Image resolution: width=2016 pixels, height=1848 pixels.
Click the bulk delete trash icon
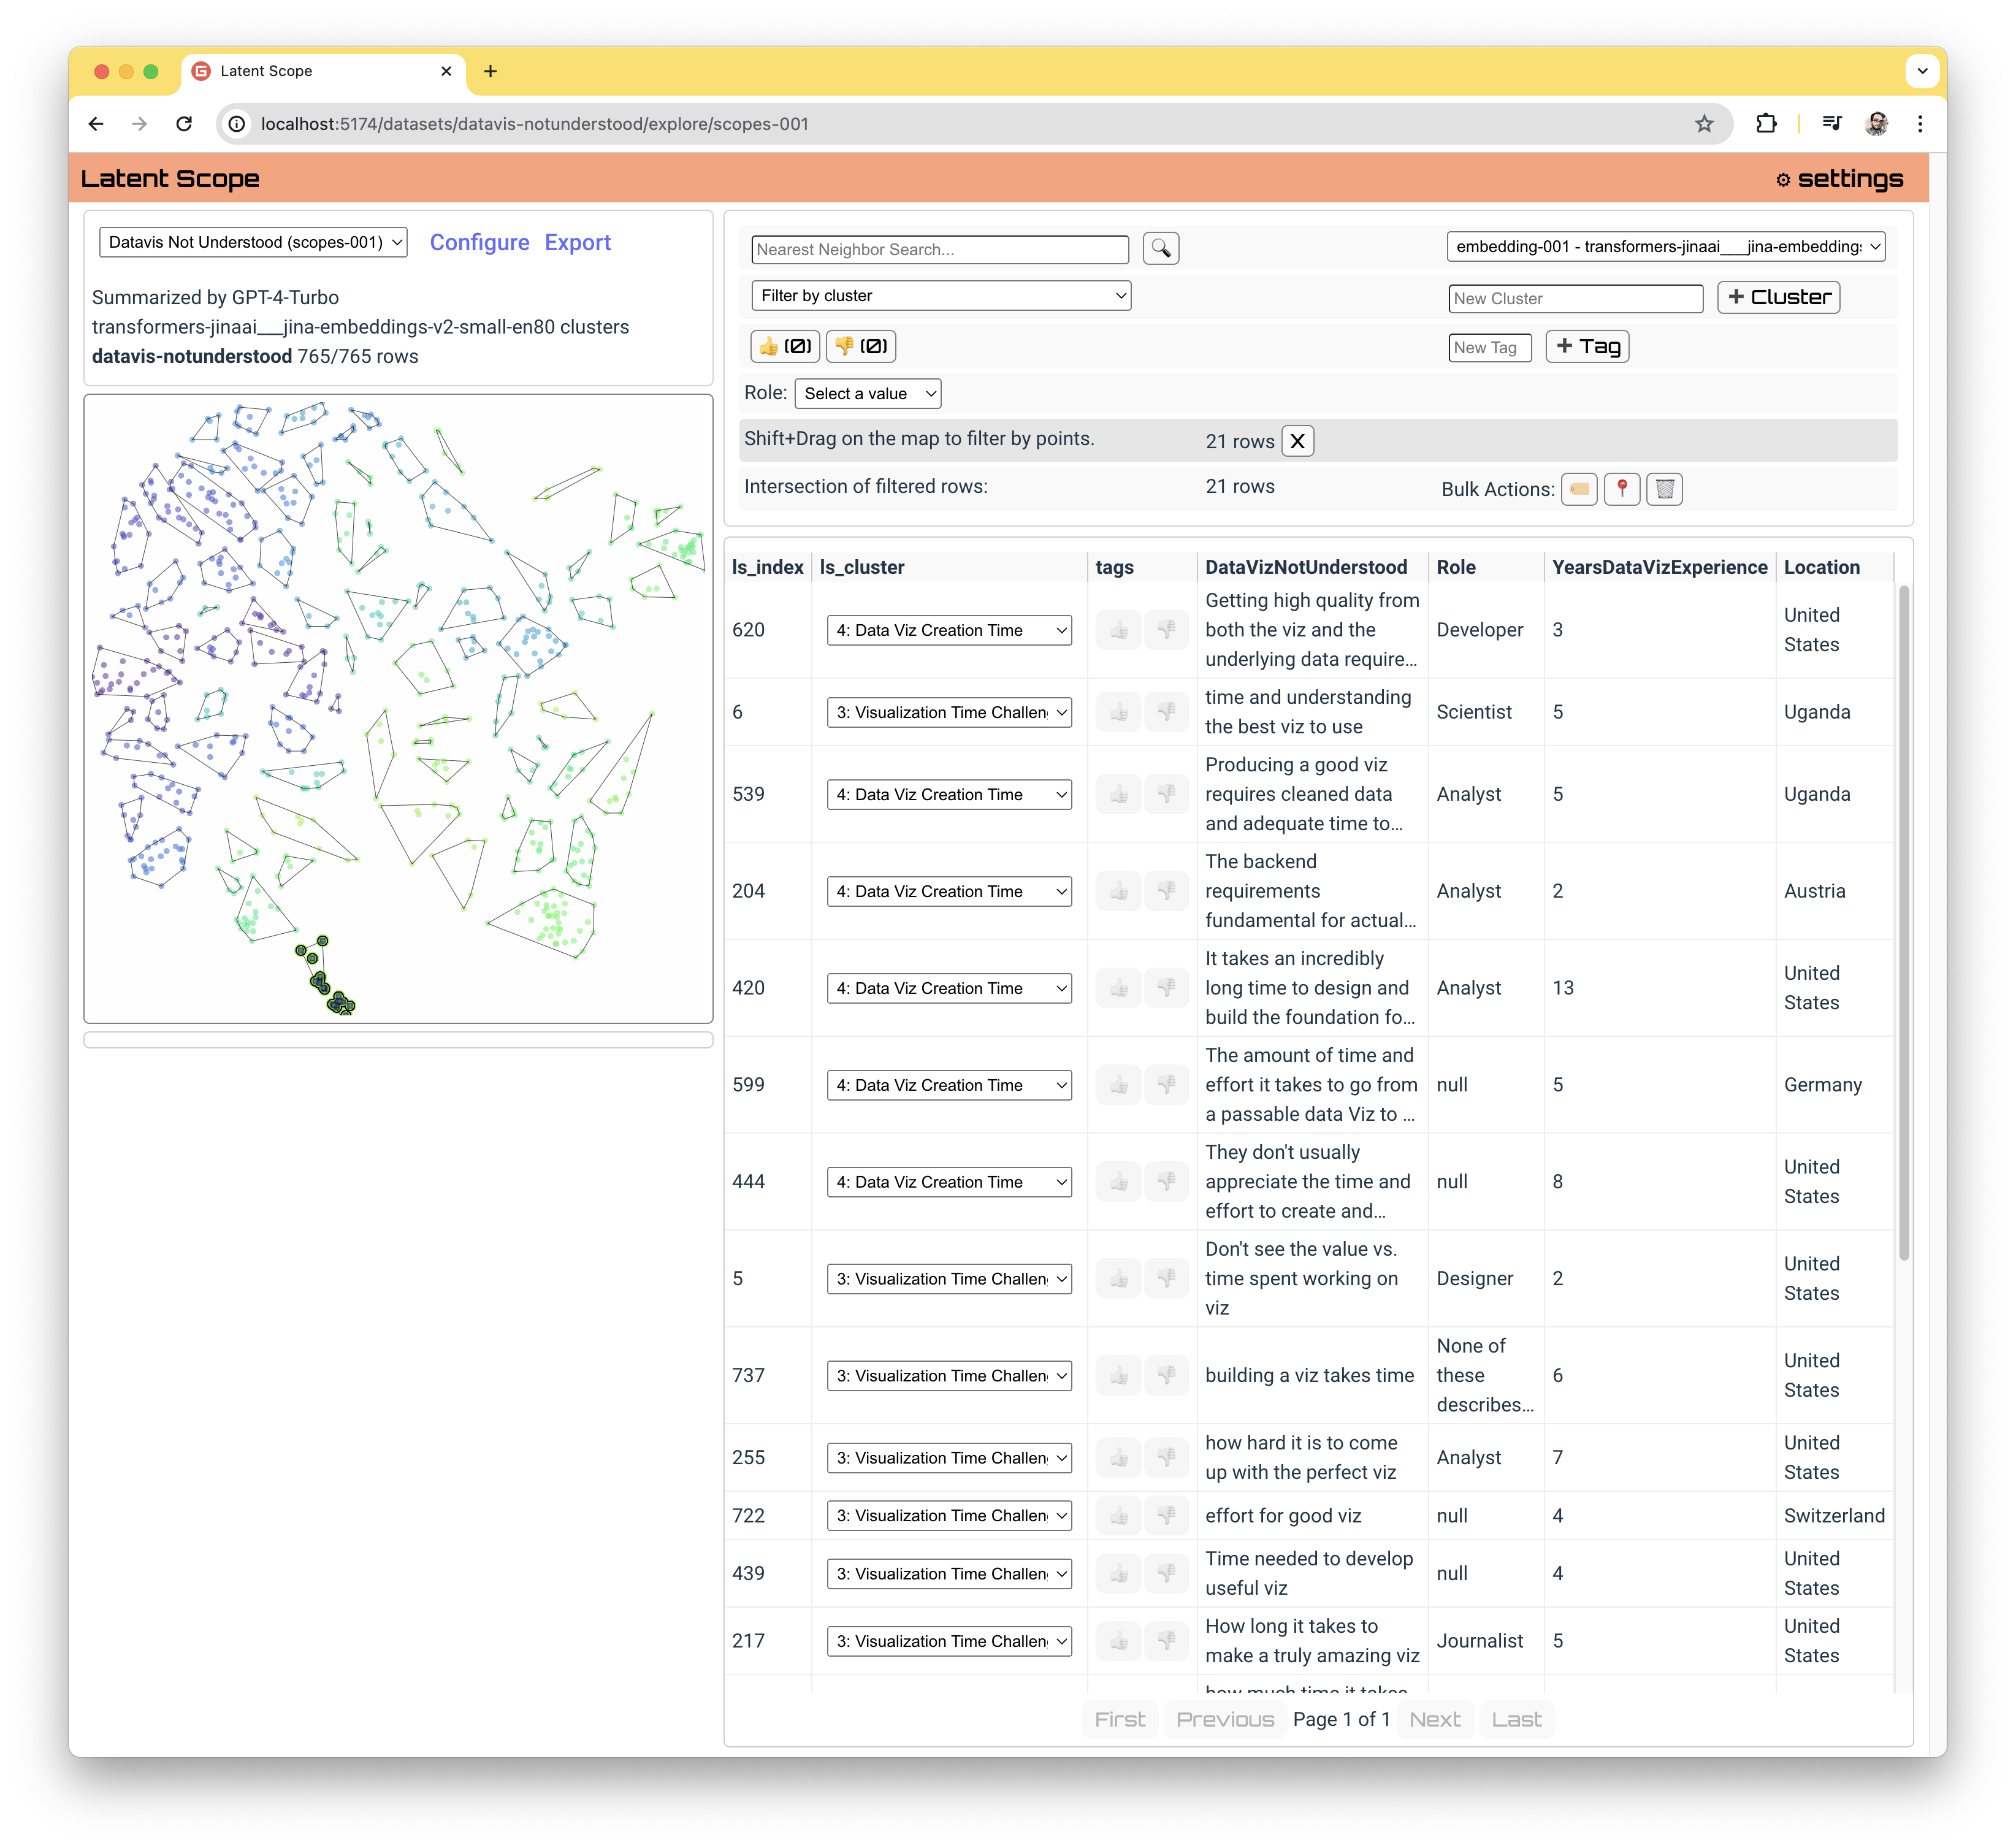coord(1665,489)
